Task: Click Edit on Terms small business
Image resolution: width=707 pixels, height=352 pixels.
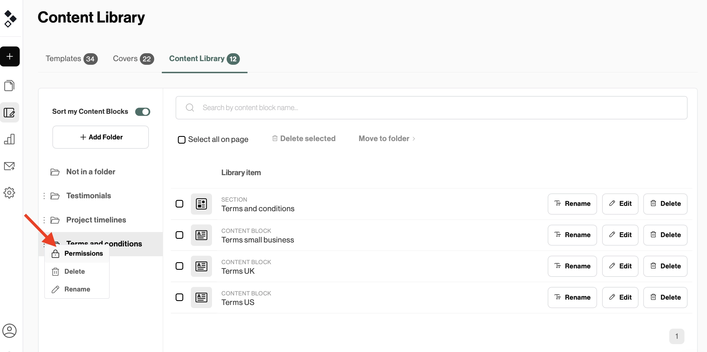Action: coord(620,235)
